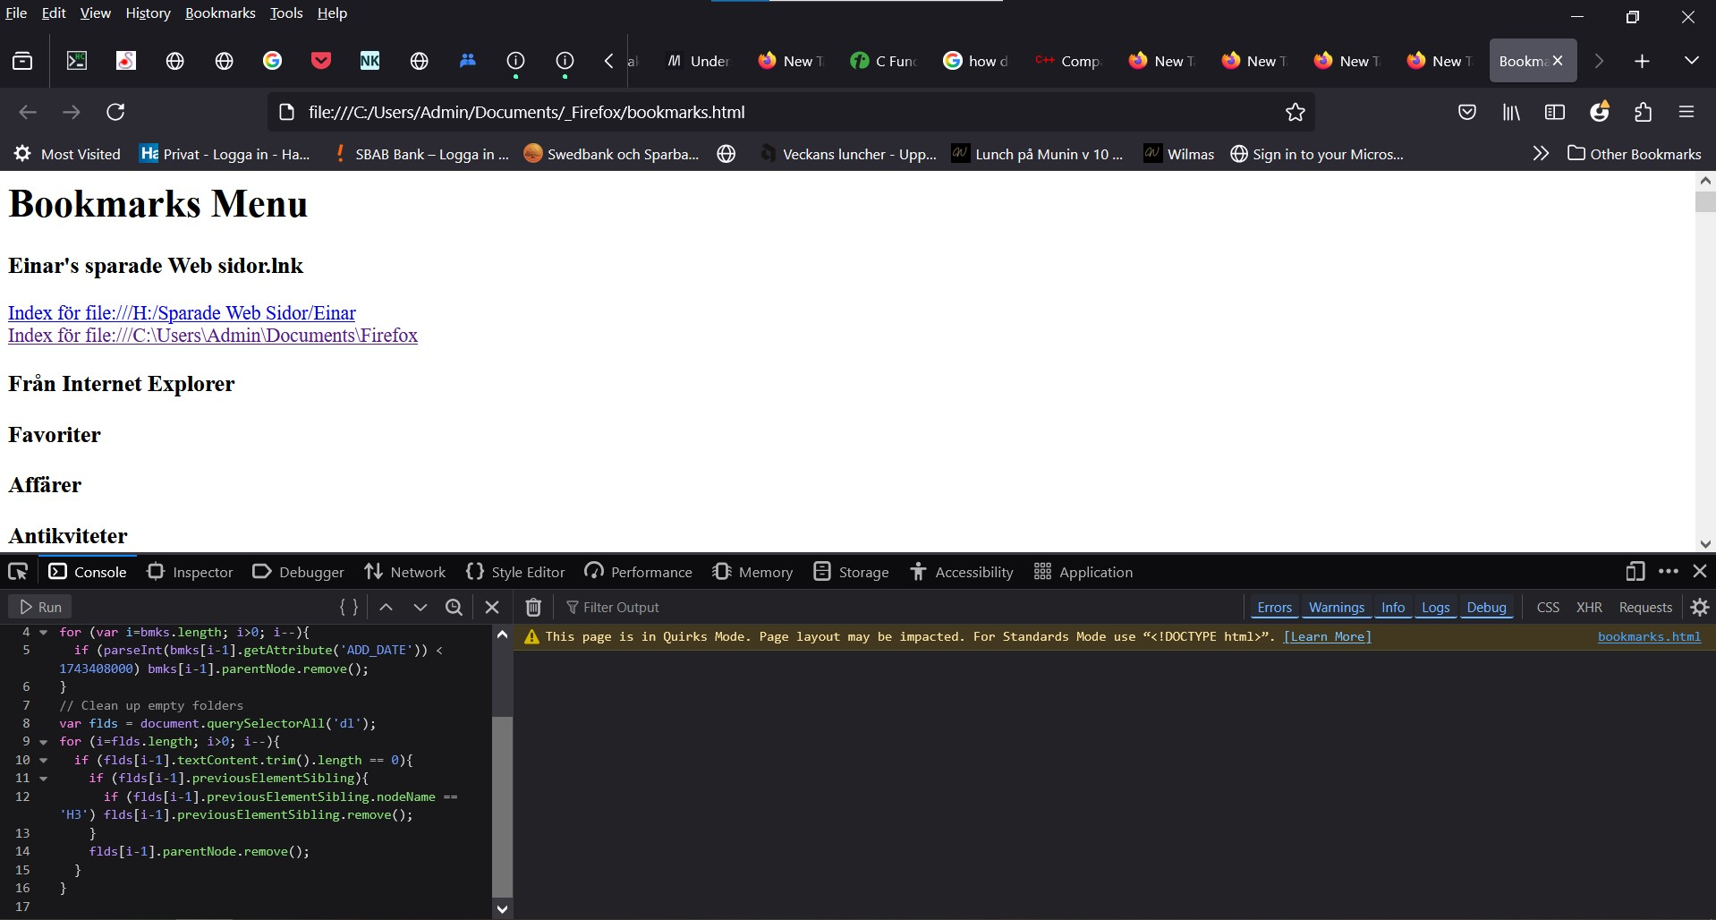The image size is (1716, 920).
Task: Toggle the Errors filter
Action: click(1274, 607)
